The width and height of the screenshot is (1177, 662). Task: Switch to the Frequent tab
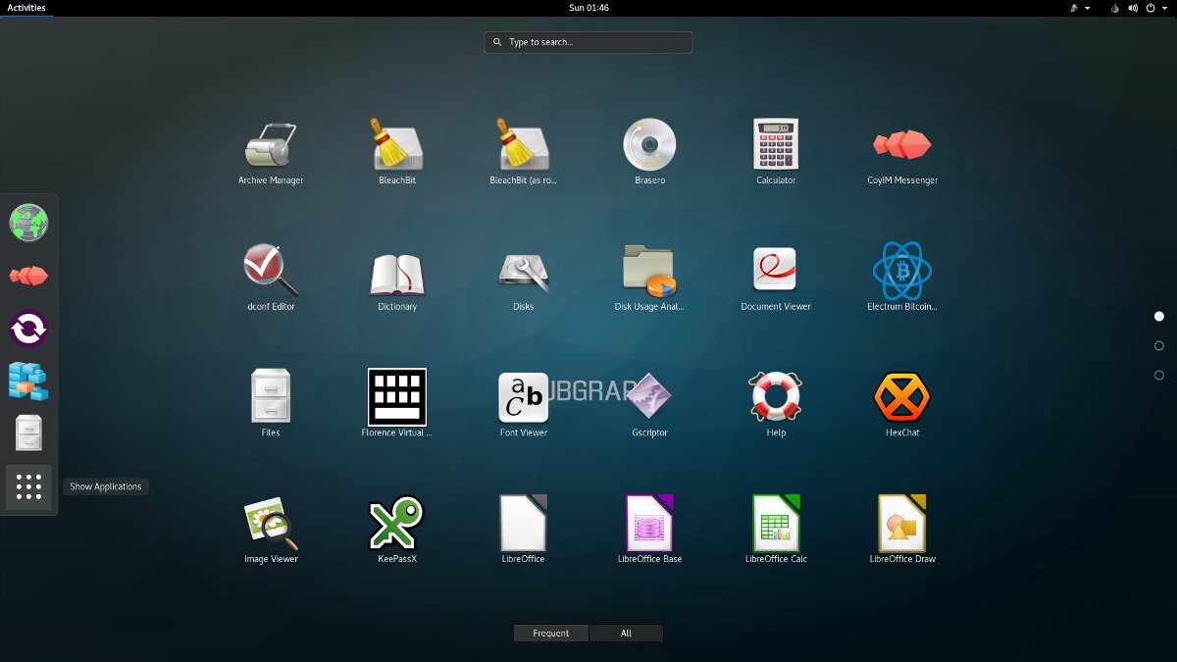[x=551, y=634]
